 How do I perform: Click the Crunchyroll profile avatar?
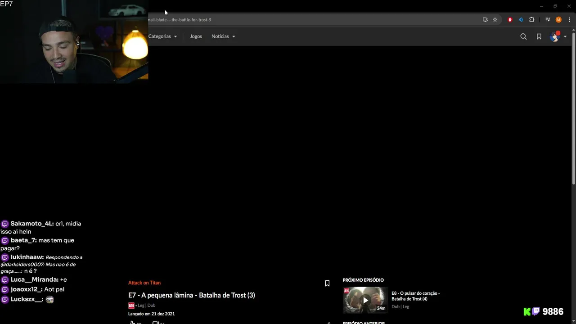click(x=554, y=36)
